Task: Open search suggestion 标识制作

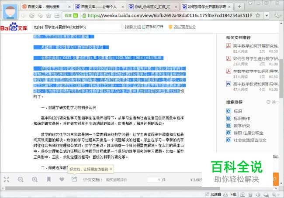Action: point(242,119)
